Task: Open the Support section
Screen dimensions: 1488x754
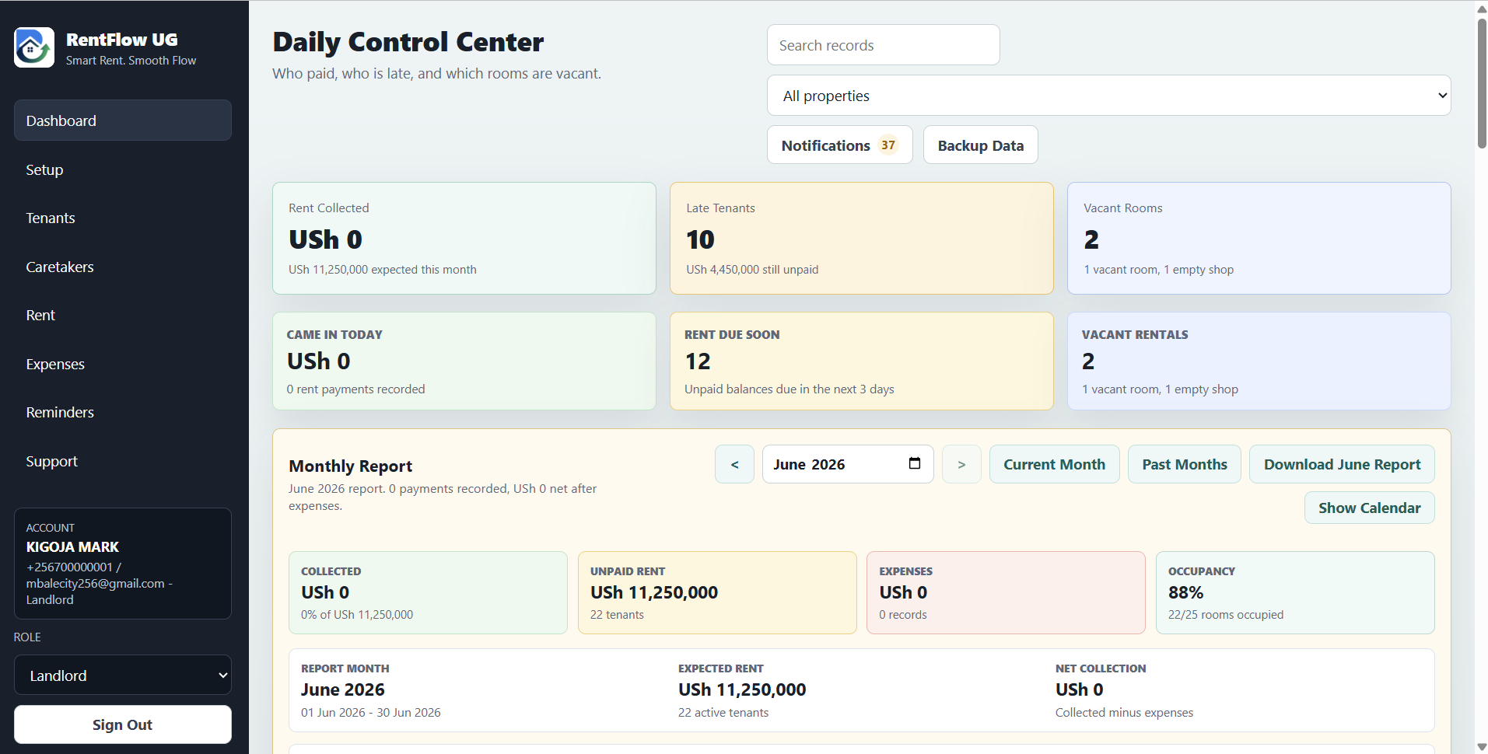Action: coord(123,461)
